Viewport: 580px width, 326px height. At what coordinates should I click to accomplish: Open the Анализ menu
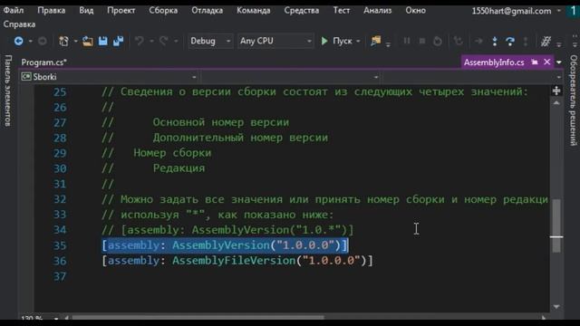[x=377, y=11]
